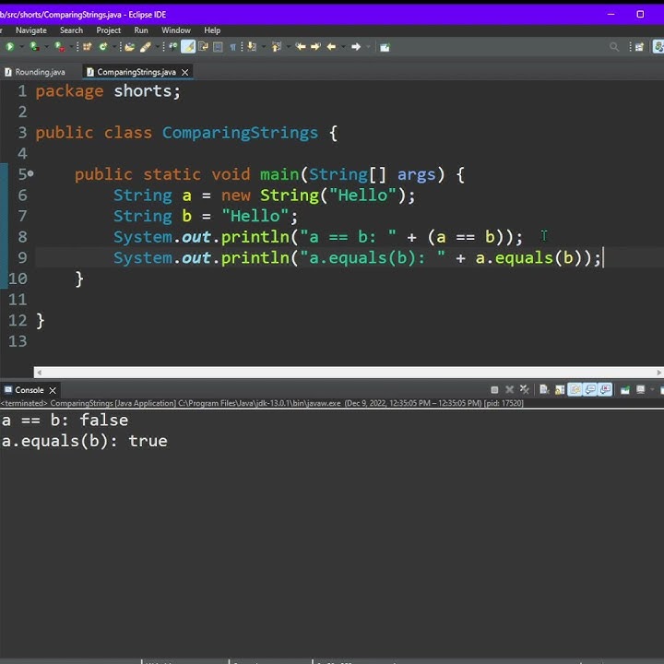Click the toolbar search magnifier icon

[613, 47]
